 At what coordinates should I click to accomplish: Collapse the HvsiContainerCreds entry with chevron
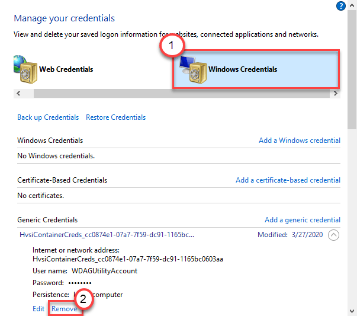pos(333,235)
